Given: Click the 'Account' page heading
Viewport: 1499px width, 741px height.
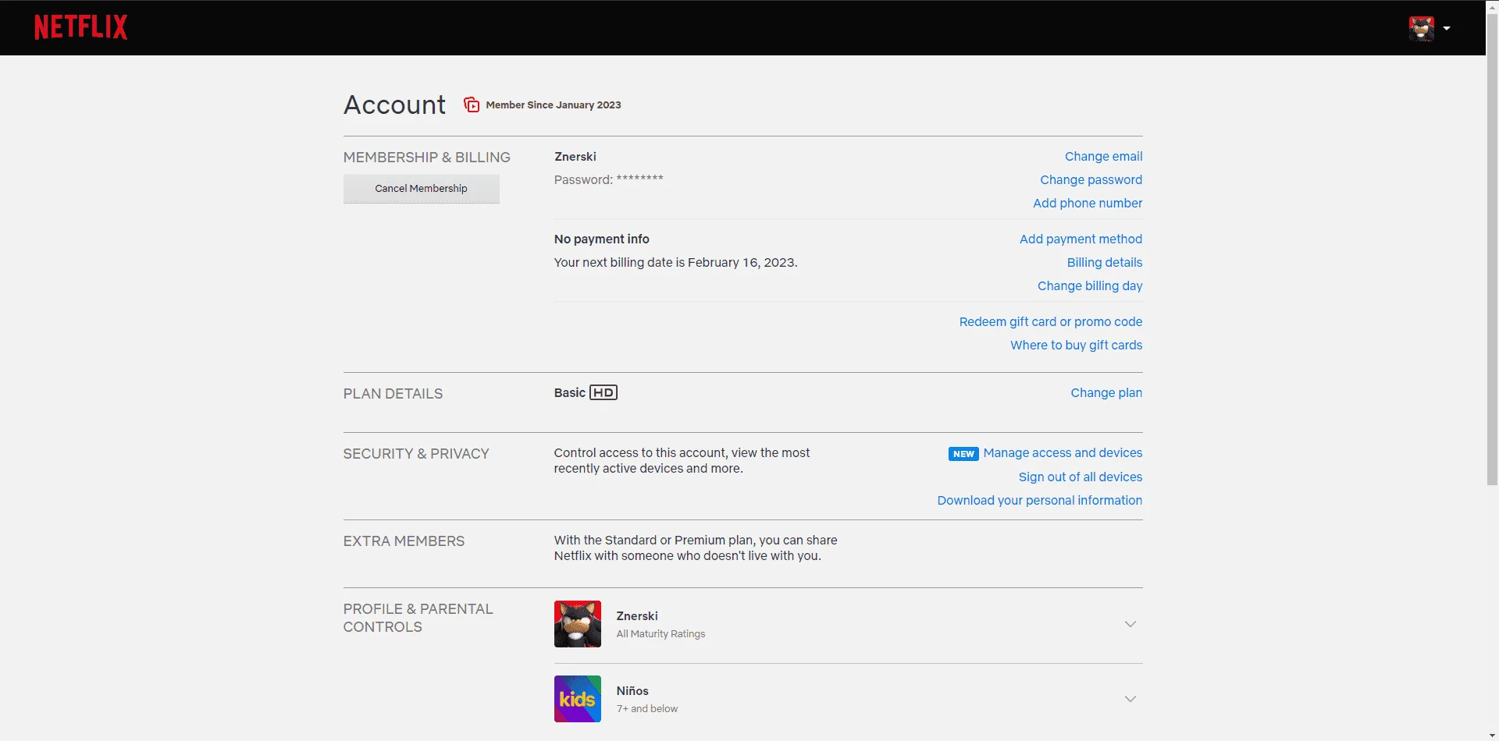Looking at the screenshot, I should click(x=394, y=105).
